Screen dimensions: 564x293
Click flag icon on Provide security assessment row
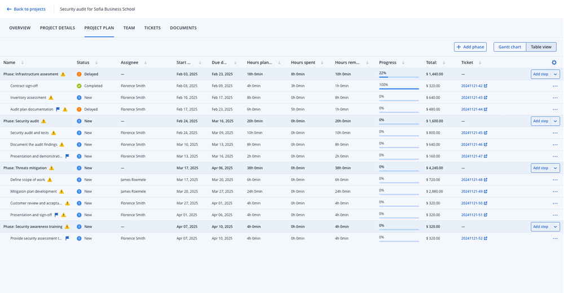coord(67,238)
